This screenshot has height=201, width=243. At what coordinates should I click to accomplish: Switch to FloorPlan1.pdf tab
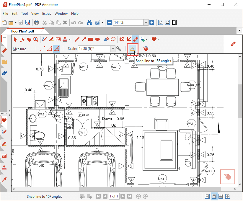click(x=22, y=31)
